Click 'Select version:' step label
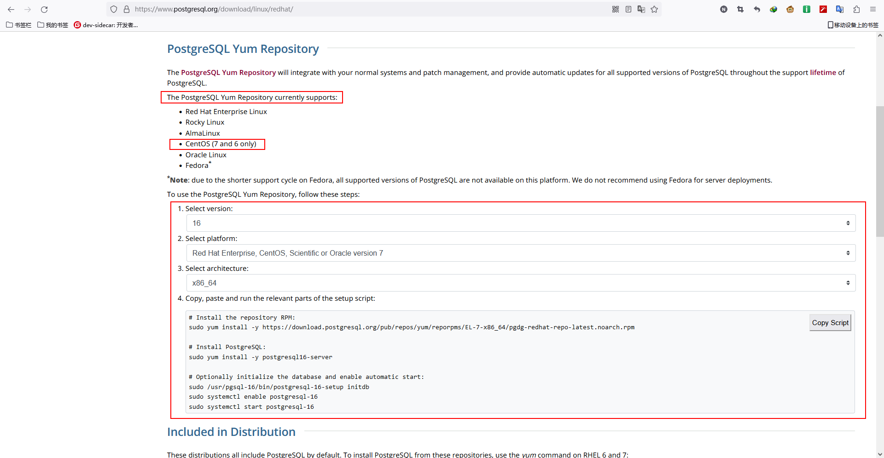 [x=209, y=209]
